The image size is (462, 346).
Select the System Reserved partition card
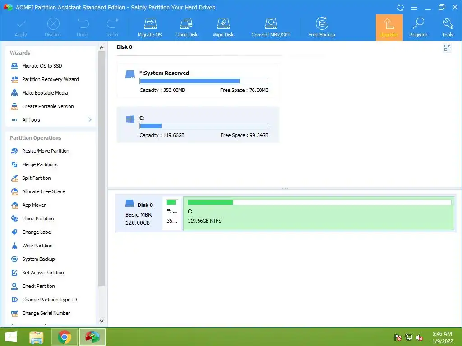(x=198, y=80)
